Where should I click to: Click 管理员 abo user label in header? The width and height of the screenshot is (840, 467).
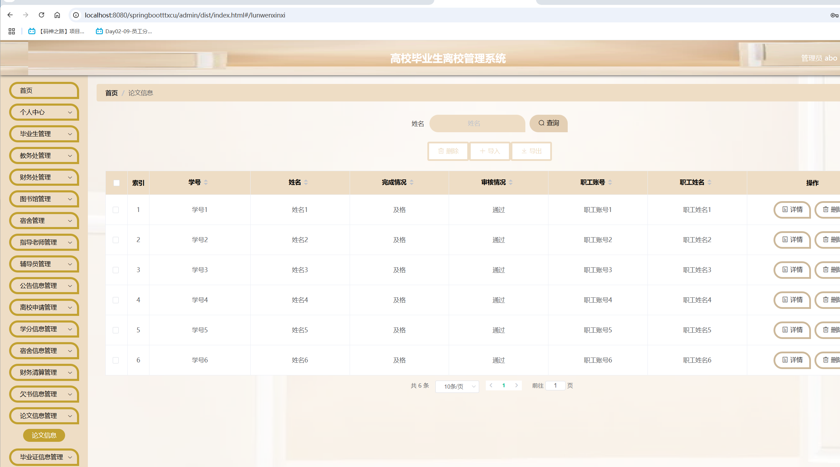[819, 58]
